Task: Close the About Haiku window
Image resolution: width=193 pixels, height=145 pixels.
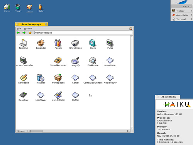Action: pos(157,97)
